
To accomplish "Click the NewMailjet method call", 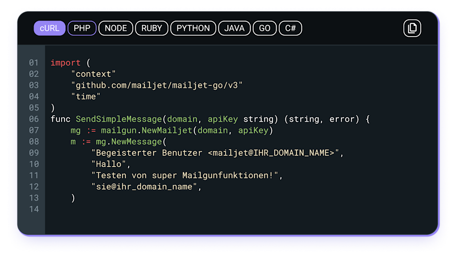I will 166,130.
